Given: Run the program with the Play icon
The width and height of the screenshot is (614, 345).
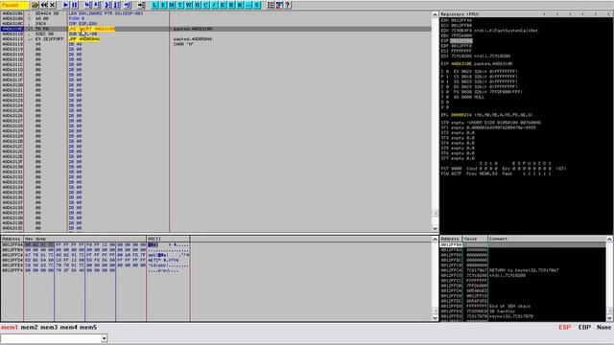Looking at the screenshot, I should point(66,5).
